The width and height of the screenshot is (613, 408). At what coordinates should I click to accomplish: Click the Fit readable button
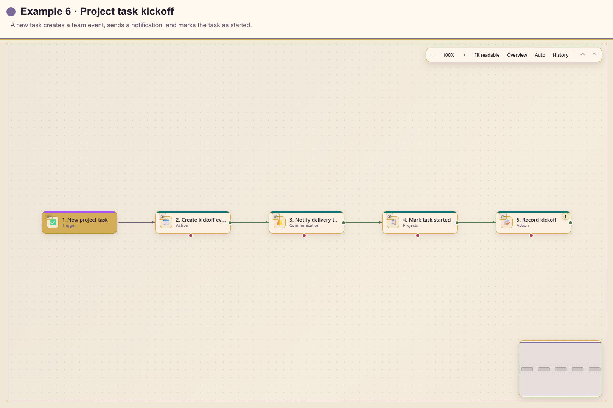(x=487, y=55)
